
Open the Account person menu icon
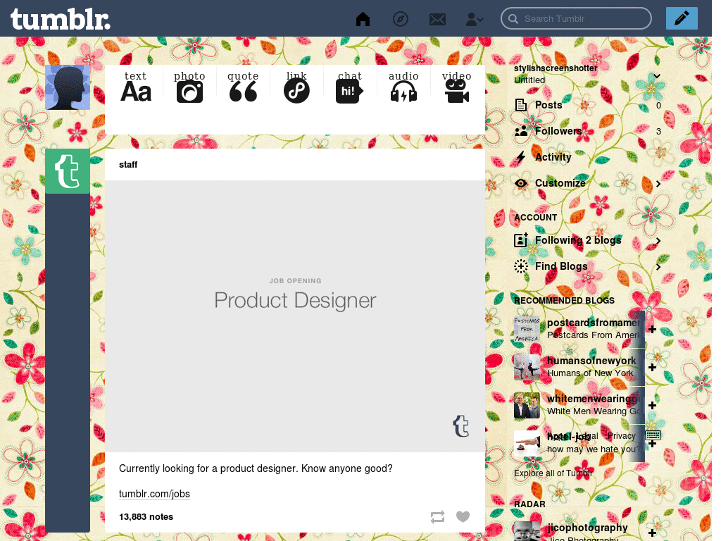pos(474,19)
